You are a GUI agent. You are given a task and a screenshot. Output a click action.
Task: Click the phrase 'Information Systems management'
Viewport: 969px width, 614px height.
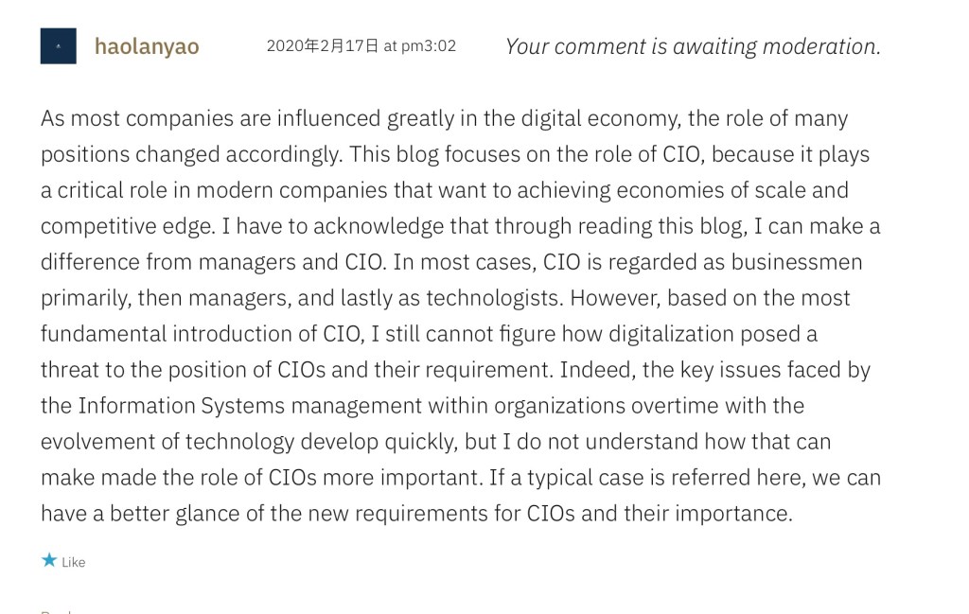point(250,406)
